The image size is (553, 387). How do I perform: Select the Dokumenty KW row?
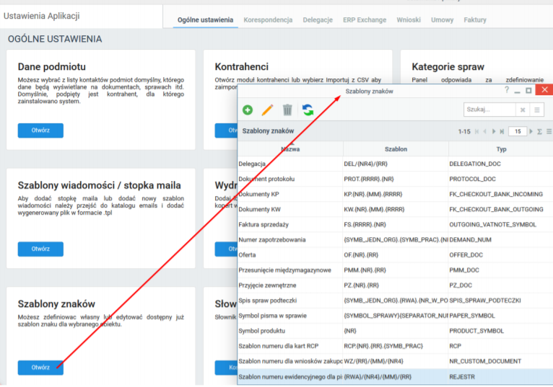[396, 210]
